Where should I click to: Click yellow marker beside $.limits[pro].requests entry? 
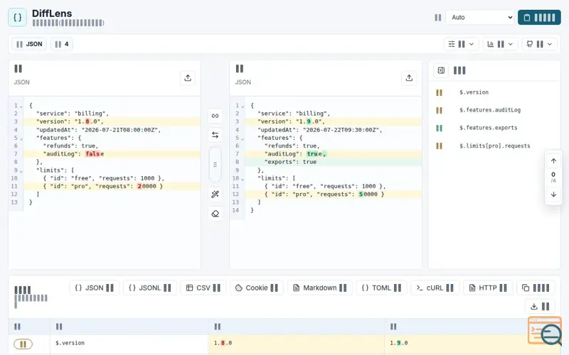(x=439, y=146)
